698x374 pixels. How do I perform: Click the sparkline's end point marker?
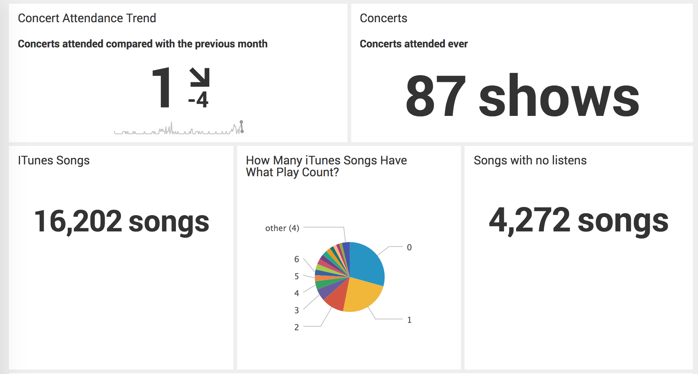(242, 131)
